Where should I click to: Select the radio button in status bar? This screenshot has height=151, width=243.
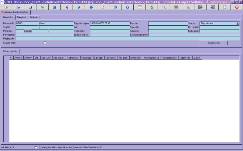click(x=36, y=147)
